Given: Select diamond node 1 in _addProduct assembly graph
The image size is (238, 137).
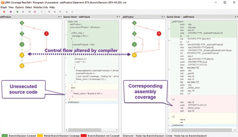Looking at the screenshot, I should coord(134,23).
